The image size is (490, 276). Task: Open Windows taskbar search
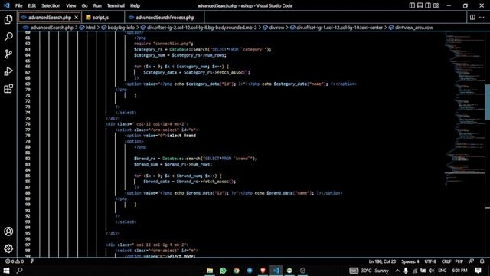[20, 271]
